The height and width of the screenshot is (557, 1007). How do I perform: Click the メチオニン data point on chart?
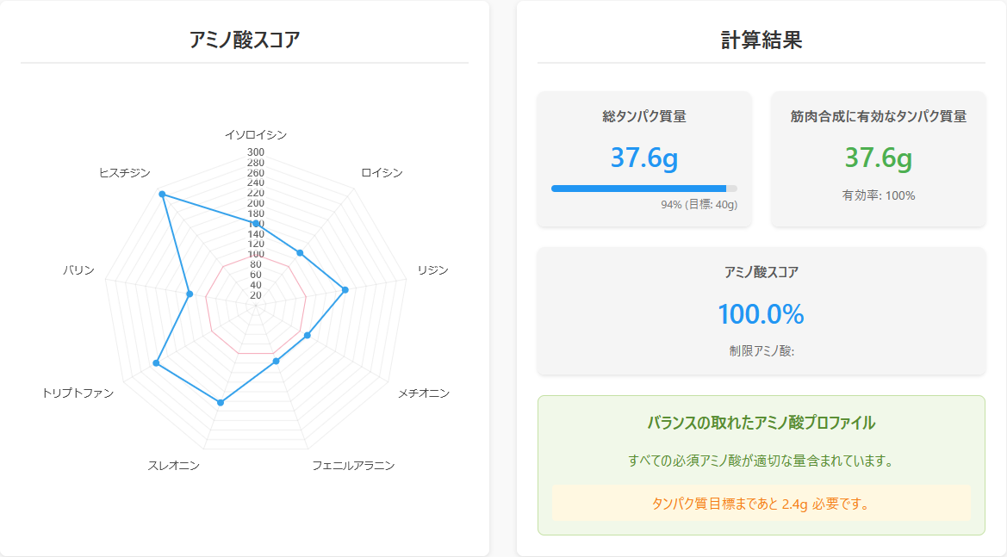(x=308, y=336)
